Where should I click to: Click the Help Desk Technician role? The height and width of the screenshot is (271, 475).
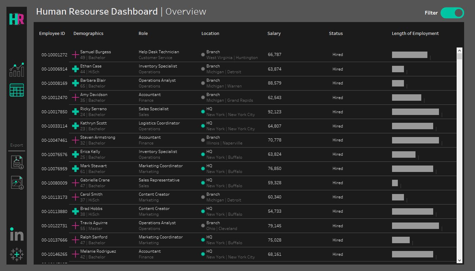159,52
